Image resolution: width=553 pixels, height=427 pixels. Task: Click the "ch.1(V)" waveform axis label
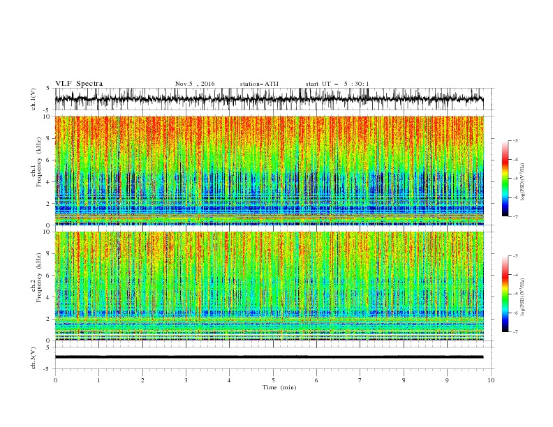(34, 99)
